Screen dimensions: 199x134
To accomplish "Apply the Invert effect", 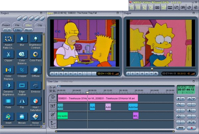I will pos(8,117).
